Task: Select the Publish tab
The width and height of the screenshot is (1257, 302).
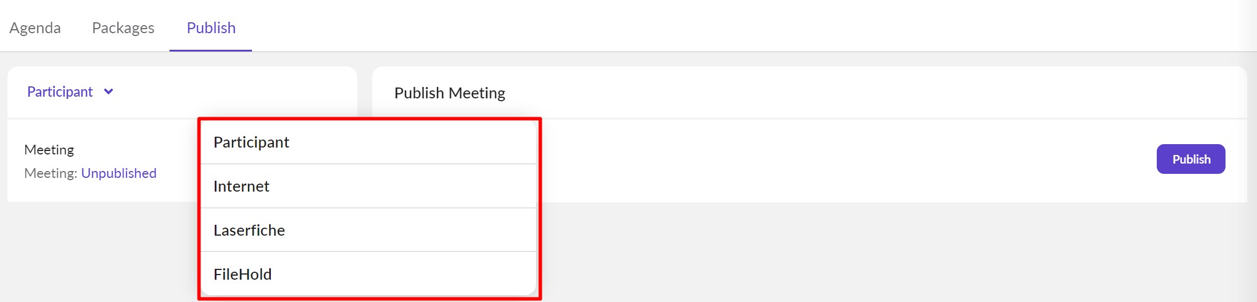Action: [x=211, y=27]
